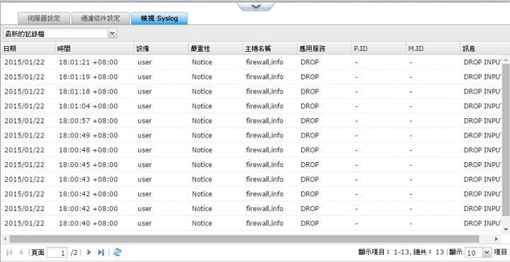Collapse the panel with the top chevron
The height and width of the screenshot is (262, 510).
(256, 6)
